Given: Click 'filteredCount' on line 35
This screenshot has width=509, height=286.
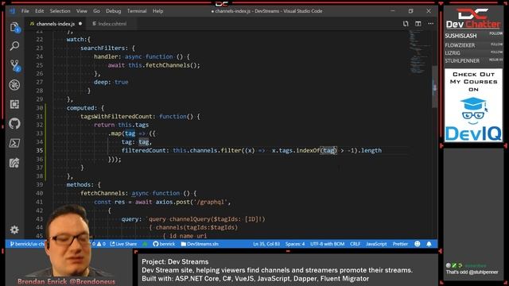Looking at the screenshot, I should 143,150.
